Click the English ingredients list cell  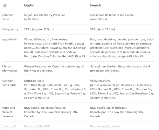click(55, 48)
